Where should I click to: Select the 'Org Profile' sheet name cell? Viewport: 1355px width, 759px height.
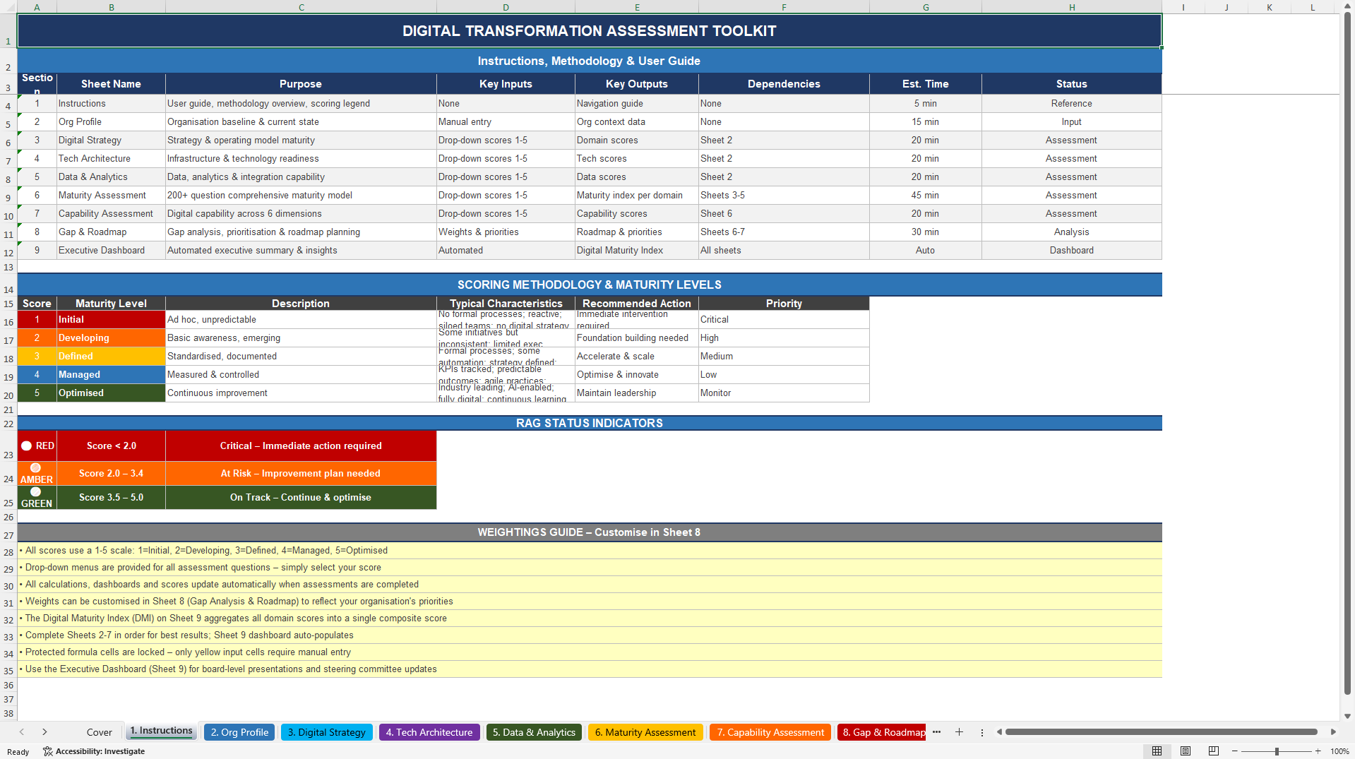(x=111, y=121)
